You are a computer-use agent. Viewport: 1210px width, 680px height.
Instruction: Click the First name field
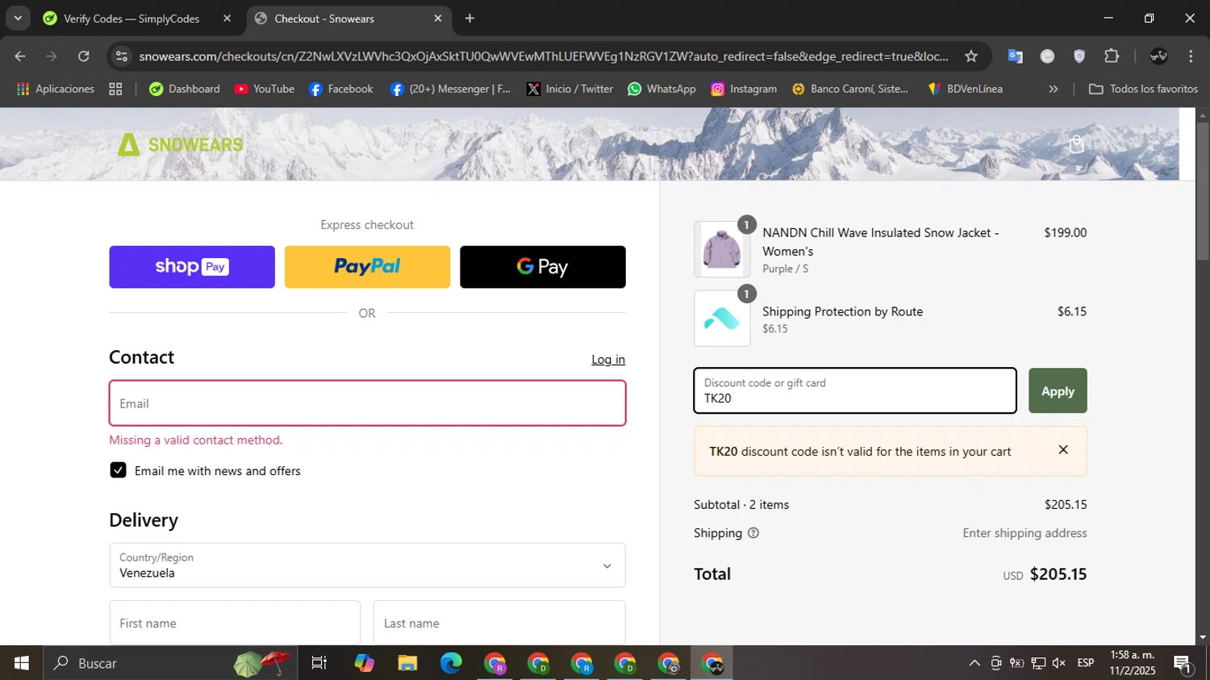point(235,623)
